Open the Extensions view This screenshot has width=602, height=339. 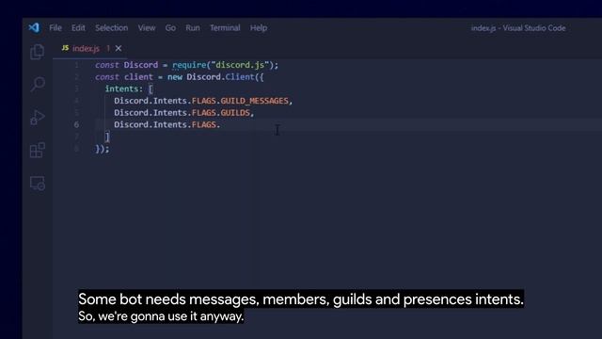point(38,150)
